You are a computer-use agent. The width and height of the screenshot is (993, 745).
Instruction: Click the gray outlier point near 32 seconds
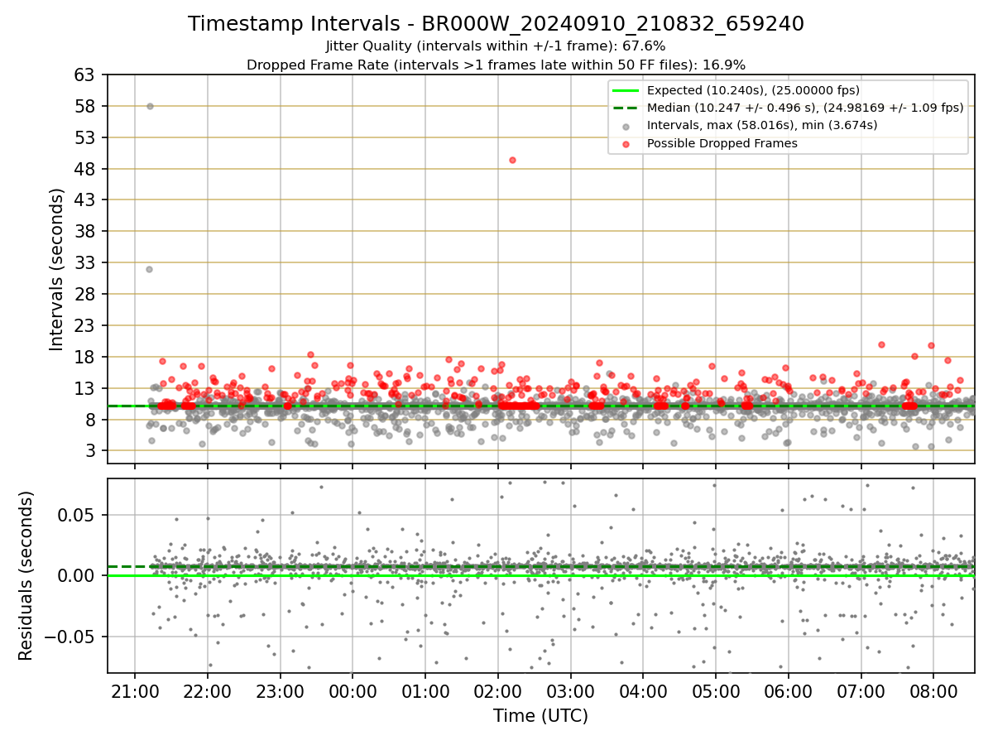tap(149, 269)
